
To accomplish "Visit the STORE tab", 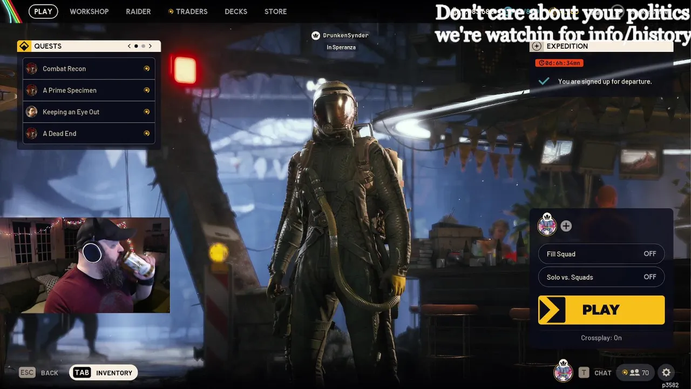I will click(275, 11).
